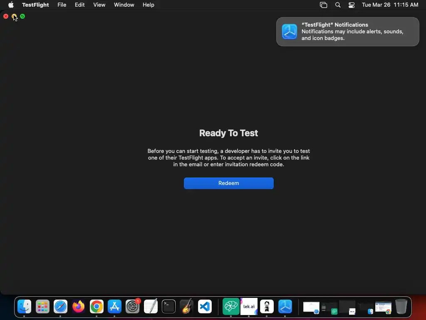Open the Help menu
Image resolution: width=426 pixels, height=320 pixels.
tap(149, 5)
